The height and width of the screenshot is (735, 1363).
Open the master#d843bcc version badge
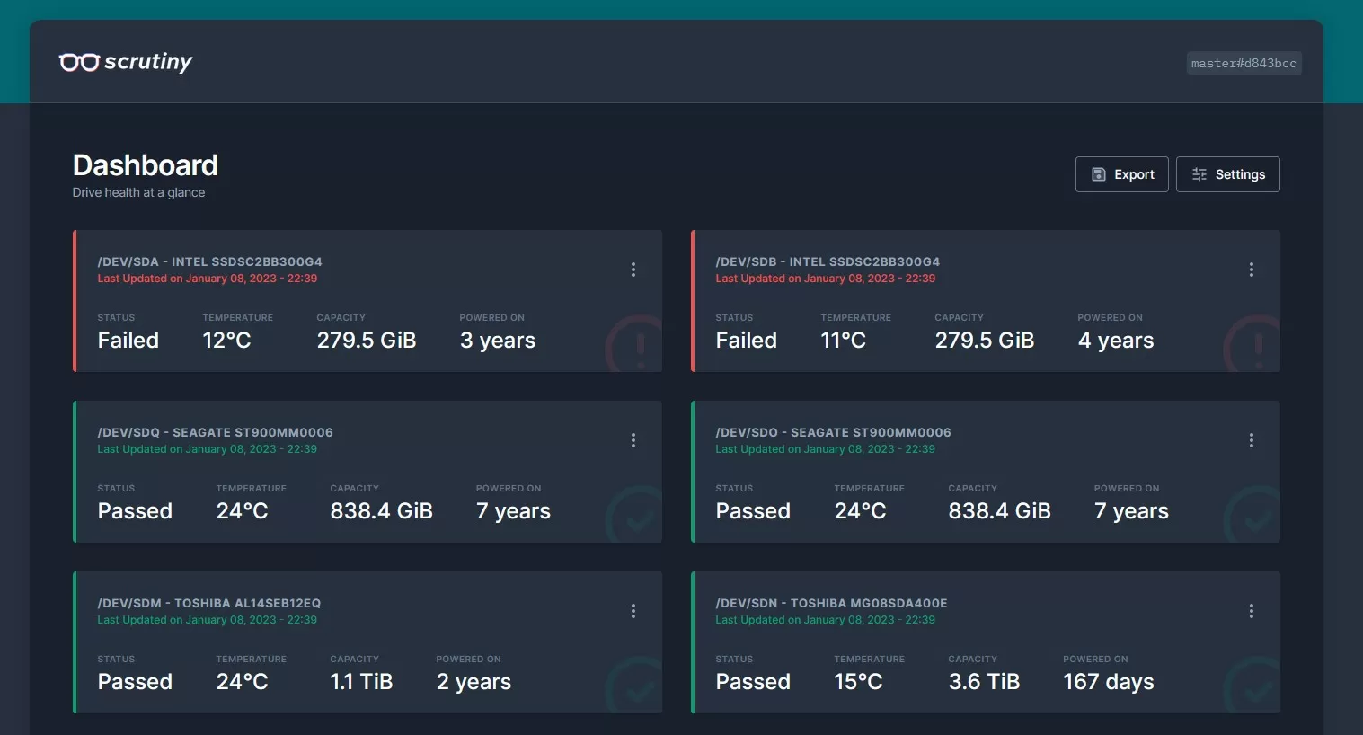pos(1244,63)
